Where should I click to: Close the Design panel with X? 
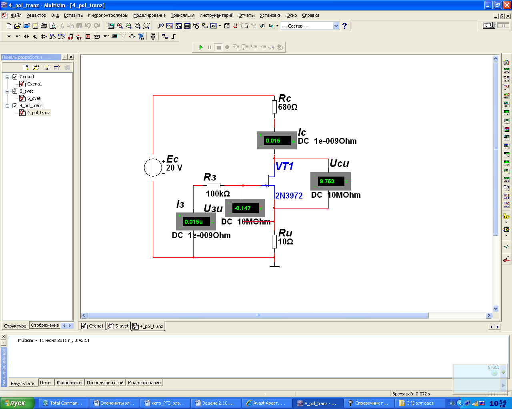point(71,57)
